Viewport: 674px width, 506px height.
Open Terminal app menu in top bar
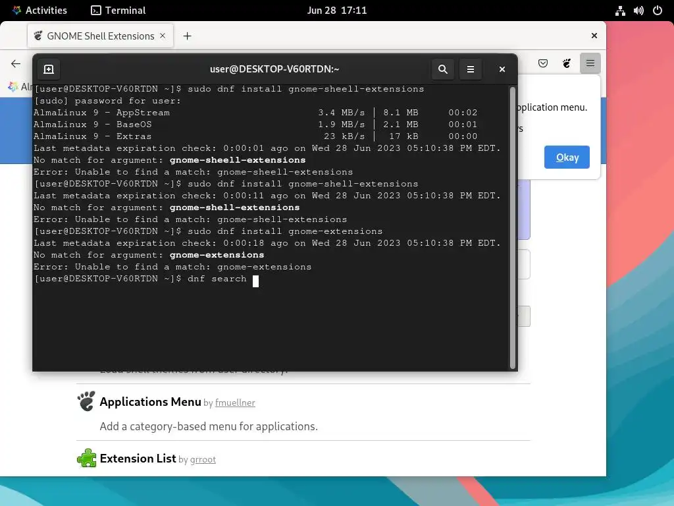118,11
